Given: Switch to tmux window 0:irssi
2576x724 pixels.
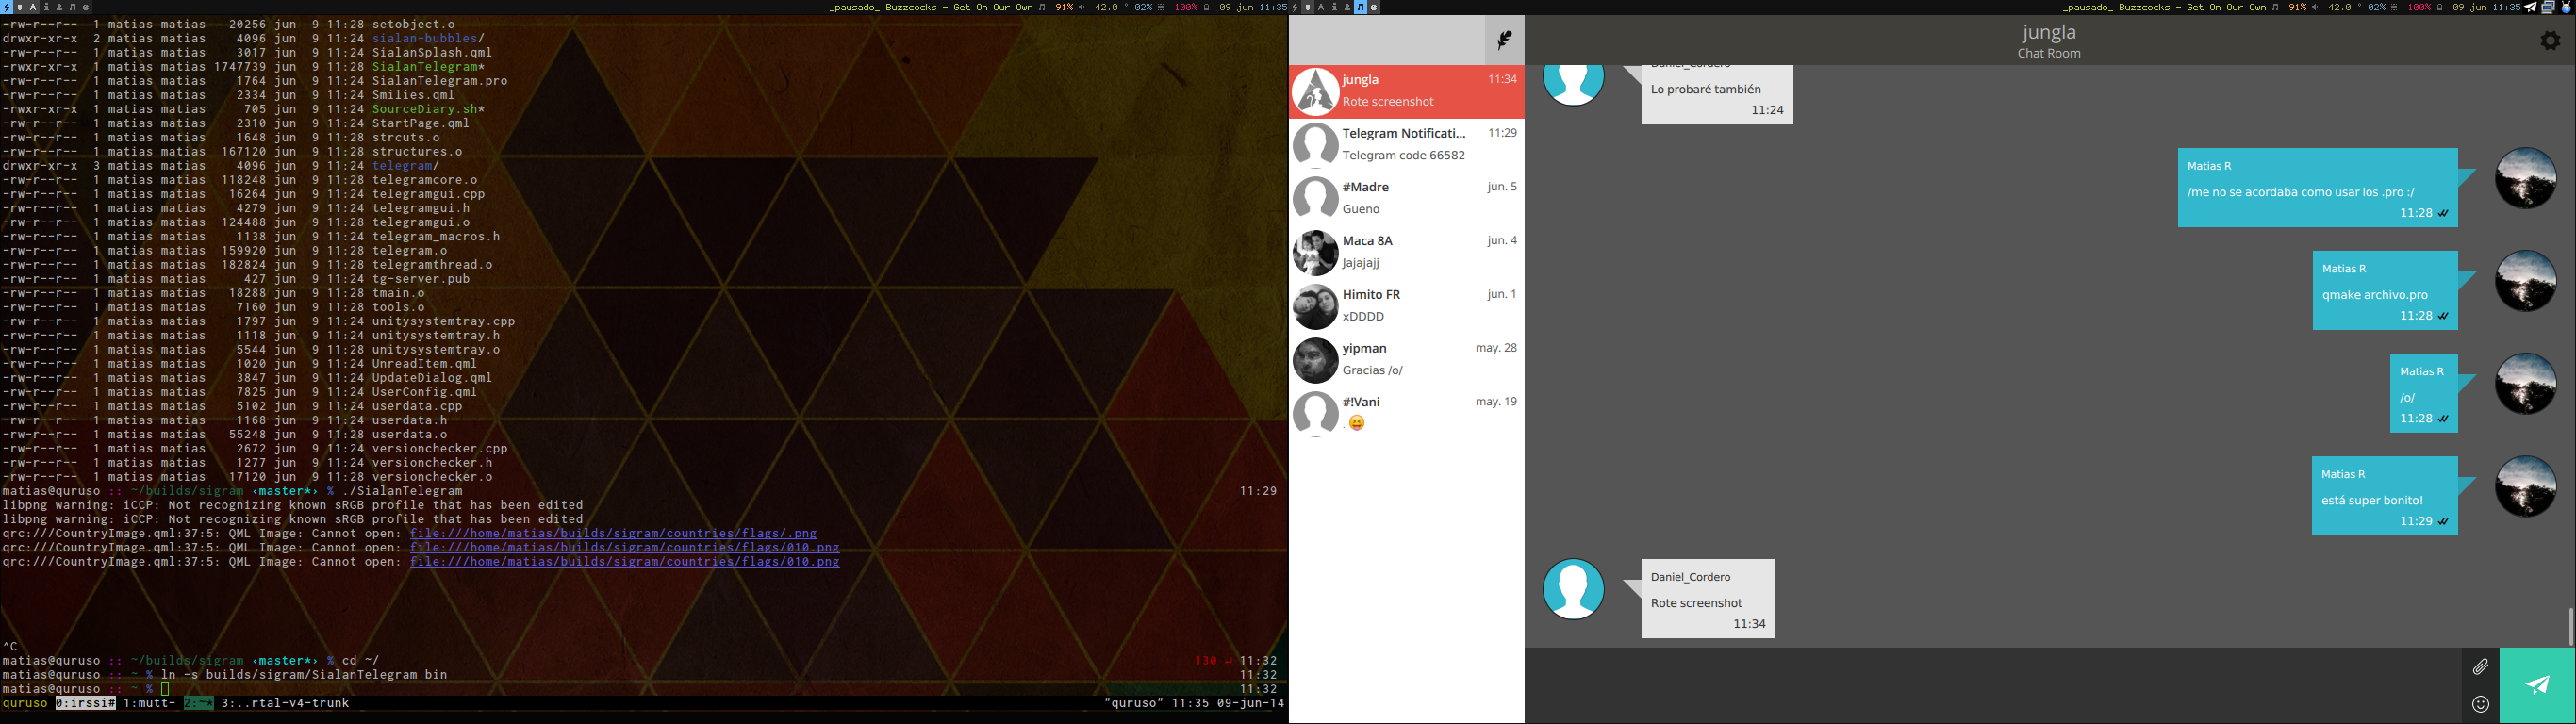Looking at the screenshot, I should tap(85, 704).
